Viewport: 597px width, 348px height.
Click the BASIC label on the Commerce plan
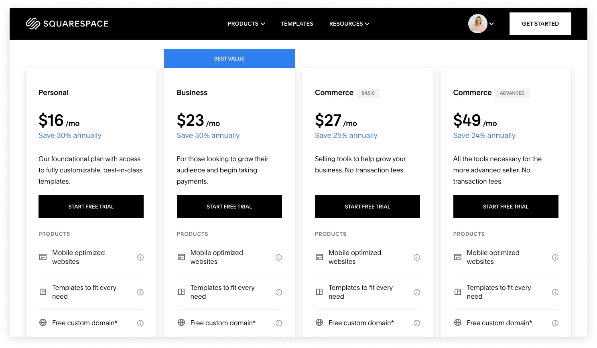pos(368,93)
